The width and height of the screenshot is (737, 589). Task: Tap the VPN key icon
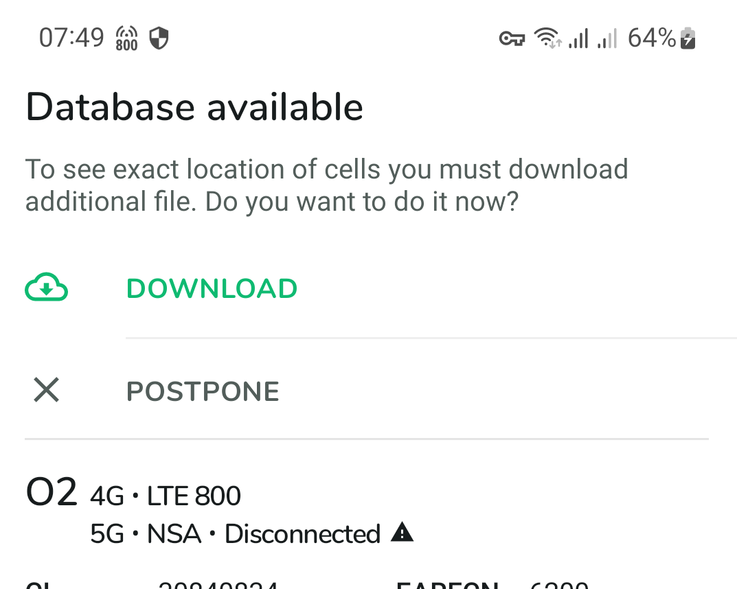pos(512,39)
